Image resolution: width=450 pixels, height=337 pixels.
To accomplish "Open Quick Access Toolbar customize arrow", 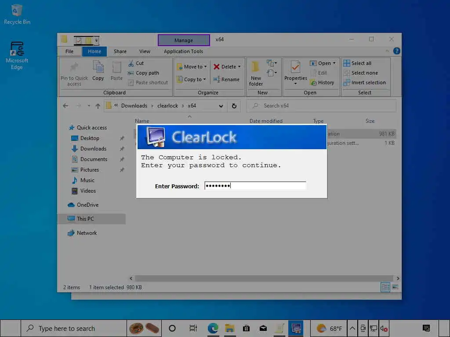I will point(97,40).
